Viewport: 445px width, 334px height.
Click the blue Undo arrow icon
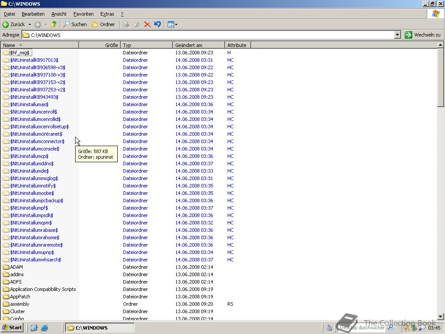point(157,24)
